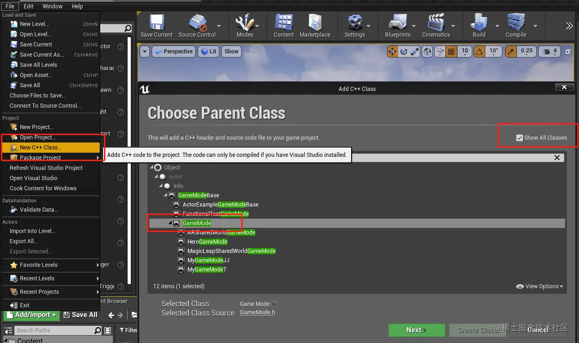Toggle Show All Classes checkbox
Viewport: 579px width, 343px height.
pyautogui.click(x=520, y=138)
